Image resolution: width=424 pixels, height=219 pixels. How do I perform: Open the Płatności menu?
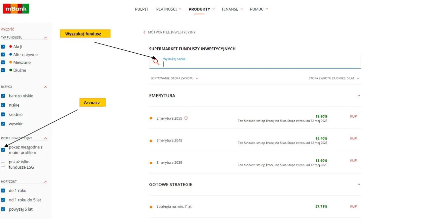[169, 9]
